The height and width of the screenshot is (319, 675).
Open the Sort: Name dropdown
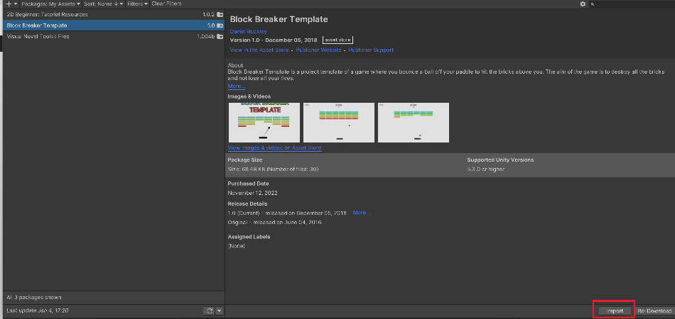tap(104, 4)
